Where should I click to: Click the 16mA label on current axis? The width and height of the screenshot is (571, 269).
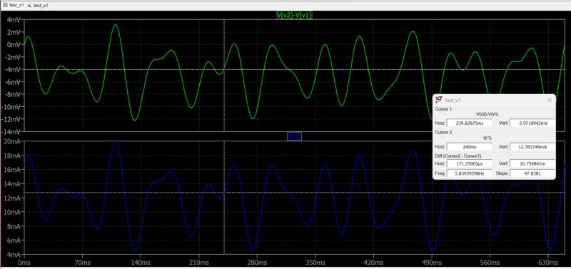(x=13, y=170)
